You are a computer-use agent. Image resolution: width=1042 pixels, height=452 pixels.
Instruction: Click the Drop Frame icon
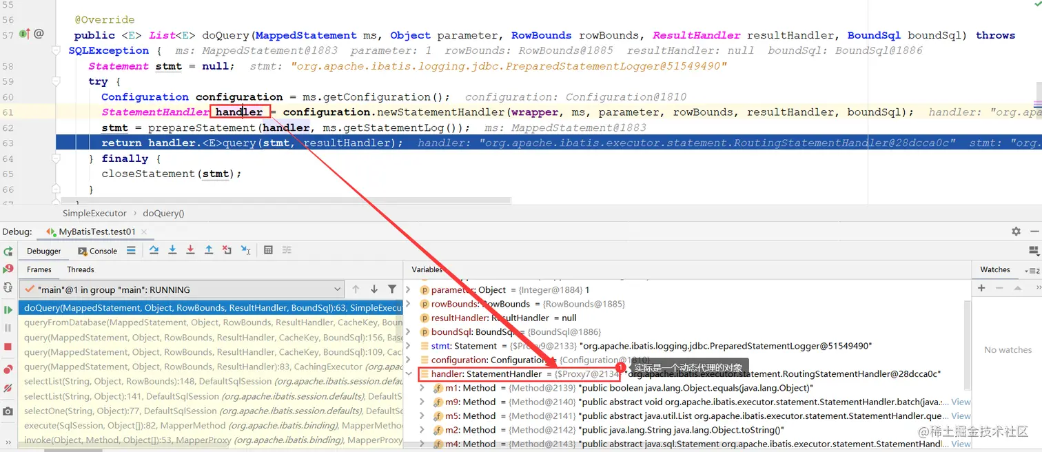tap(227, 250)
